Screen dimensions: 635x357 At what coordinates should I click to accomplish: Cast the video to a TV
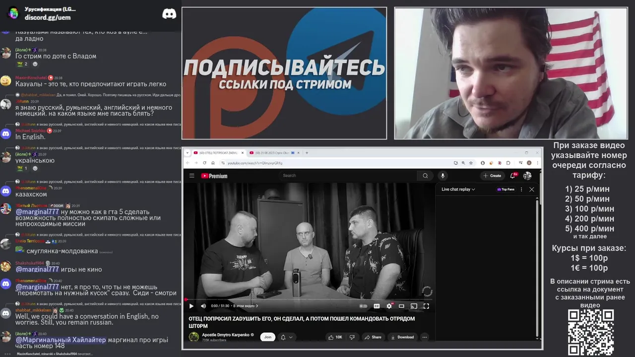pos(414,306)
